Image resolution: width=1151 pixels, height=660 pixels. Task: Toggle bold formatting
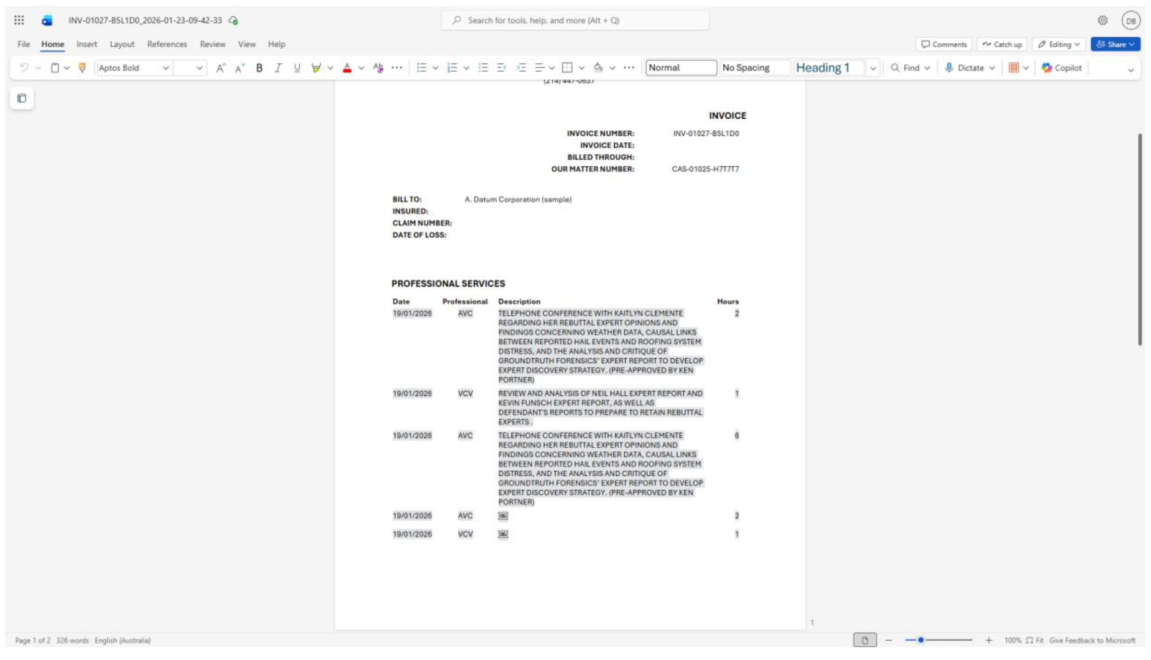point(259,68)
